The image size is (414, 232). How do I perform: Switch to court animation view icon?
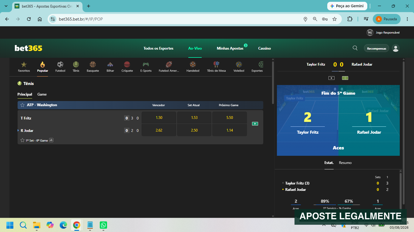[x=345, y=78]
